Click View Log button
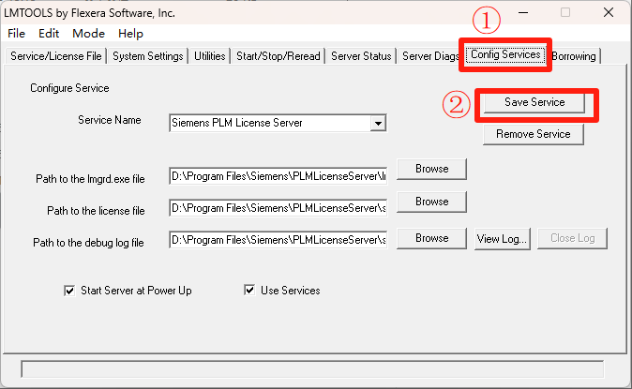Screen dimensions: 632x389 [504, 239]
